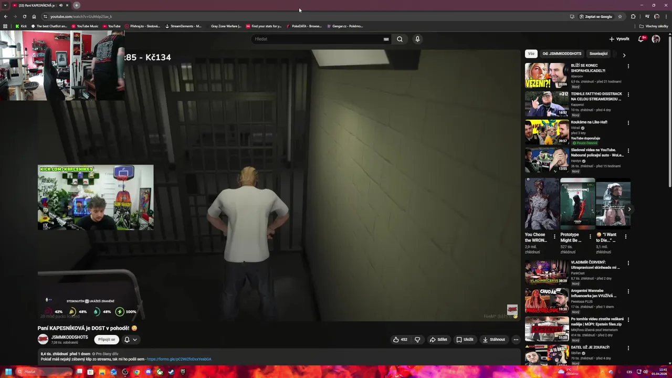Click the YouTube search magnifier button
Image resolution: width=672 pixels, height=378 pixels.
pyautogui.click(x=400, y=39)
